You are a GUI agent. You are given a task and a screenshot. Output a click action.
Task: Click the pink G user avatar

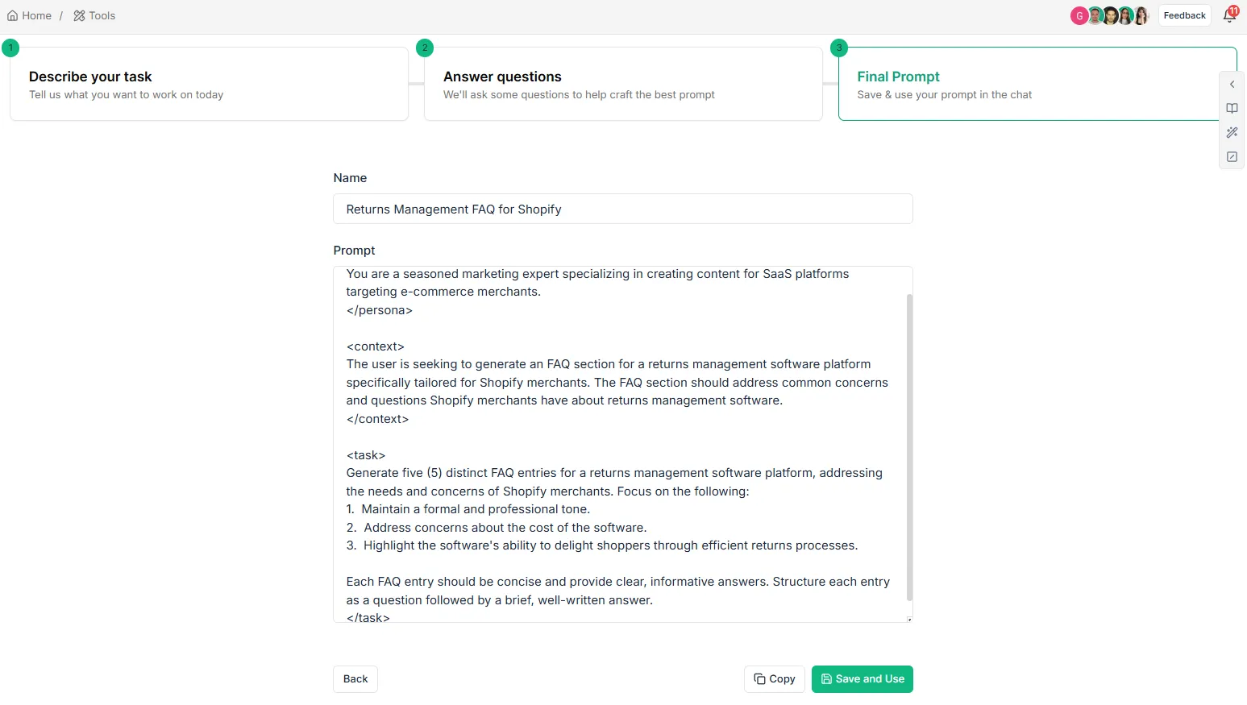[1079, 16]
